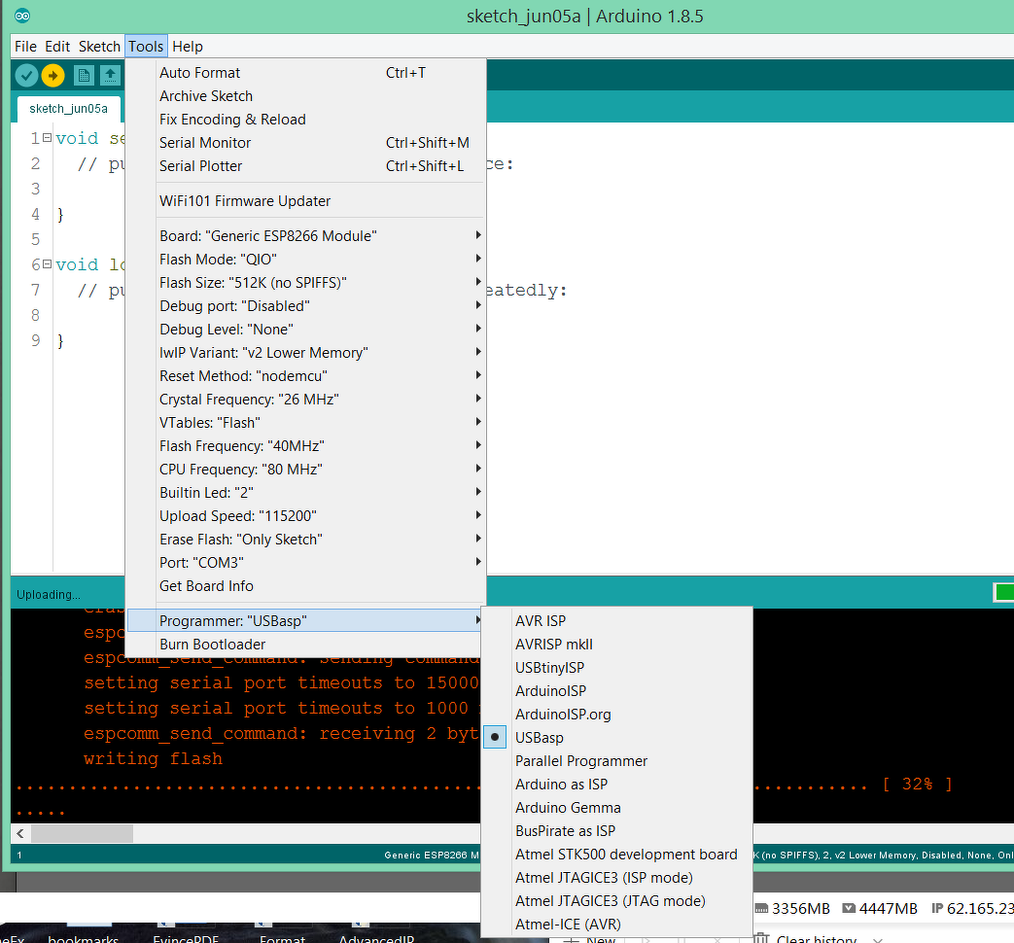Select the checked USBasp programmer
The image size is (1014, 943).
pos(617,737)
